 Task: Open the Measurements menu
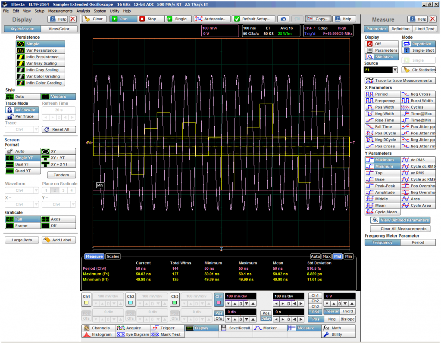60,11
